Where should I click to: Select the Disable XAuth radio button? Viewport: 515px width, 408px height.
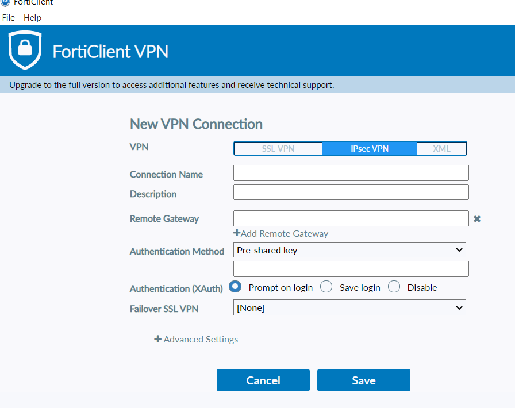coord(394,286)
